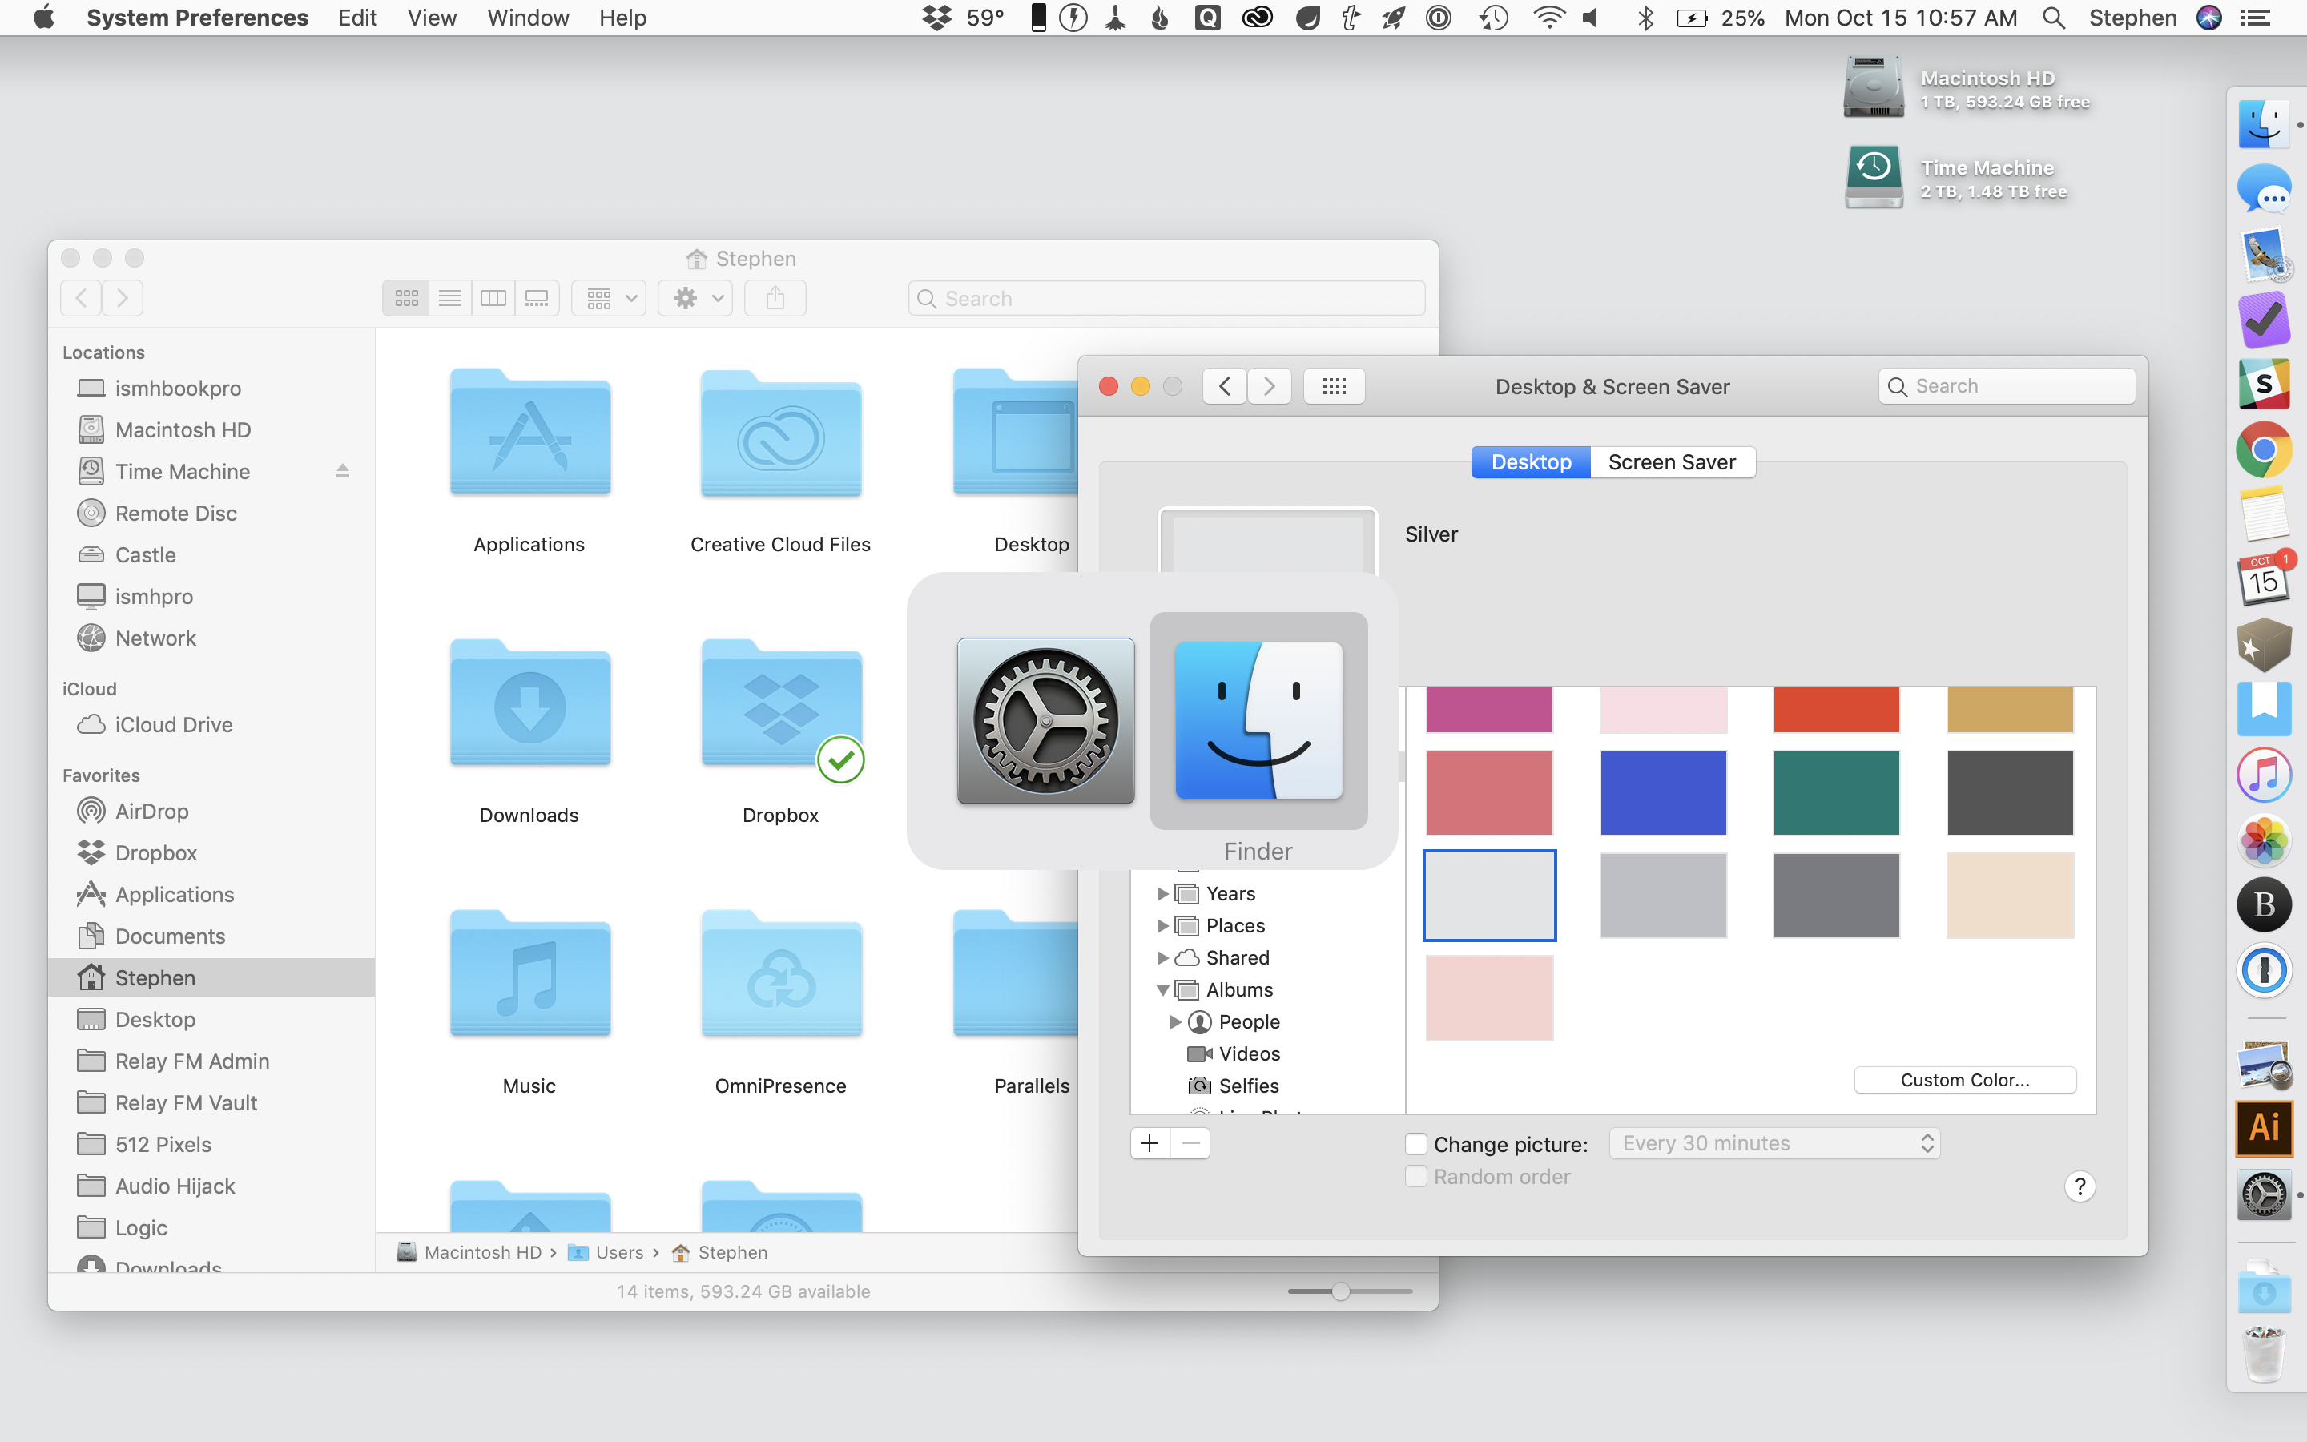Select Network in Finder sidebar
This screenshot has width=2307, height=1442.
tap(211, 638)
